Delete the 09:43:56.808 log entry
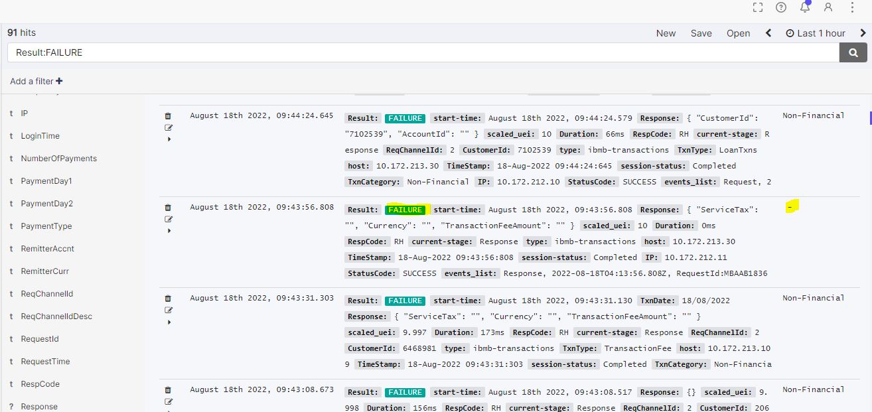Image resolution: width=872 pixels, height=412 pixels. coord(168,208)
